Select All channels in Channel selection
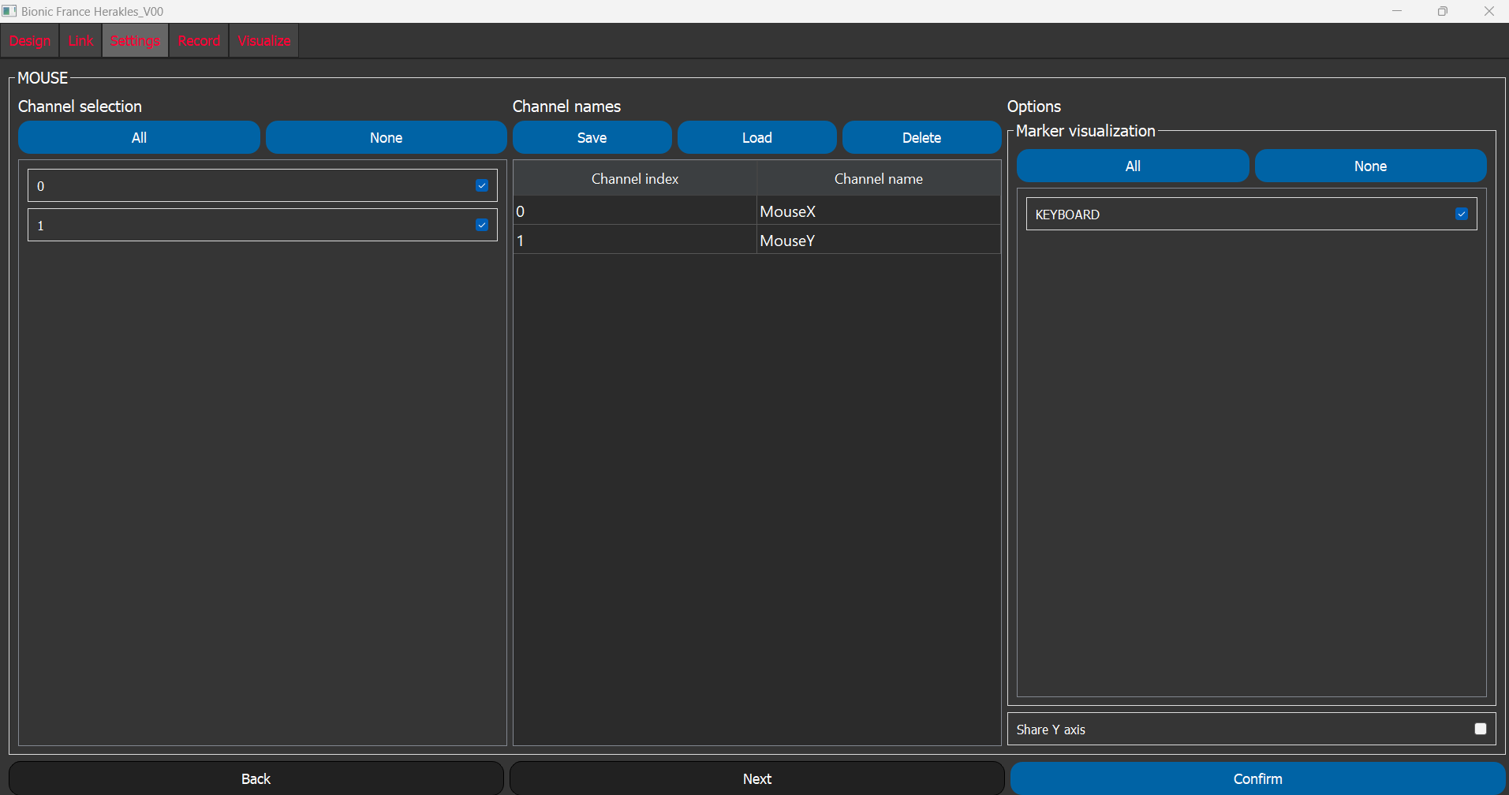 pos(139,138)
